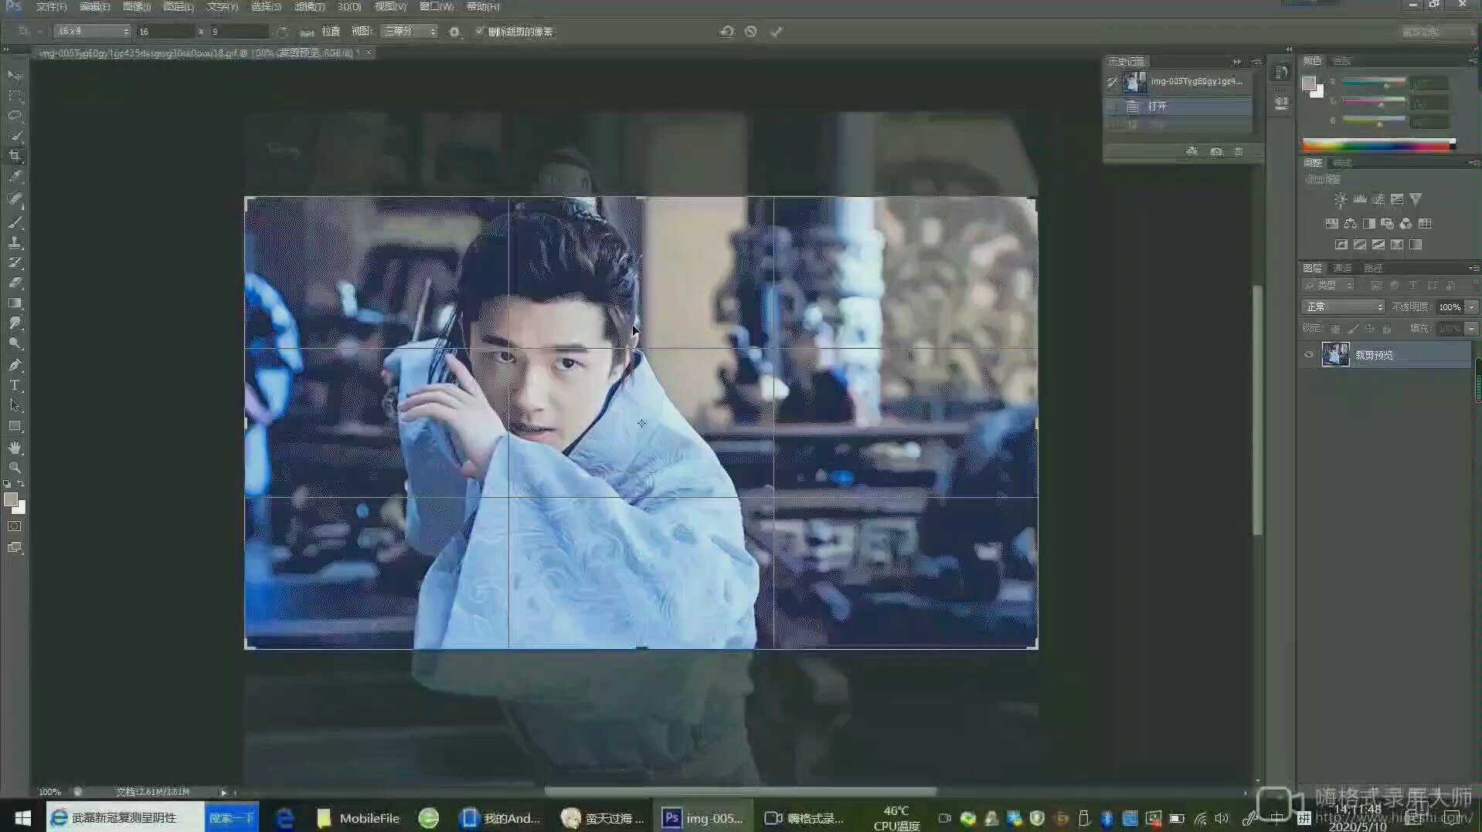Image resolution: width=1482 pixels, height=832 pixels.
Task: Toggle lock layer position
Action: [1370, 329]
